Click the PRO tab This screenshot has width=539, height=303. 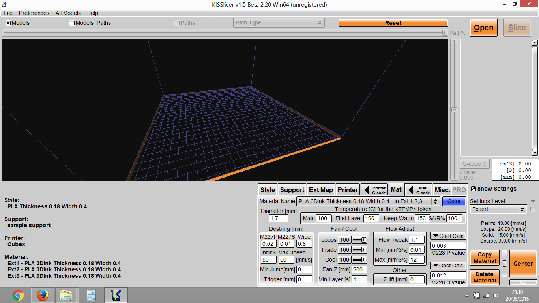459,190
